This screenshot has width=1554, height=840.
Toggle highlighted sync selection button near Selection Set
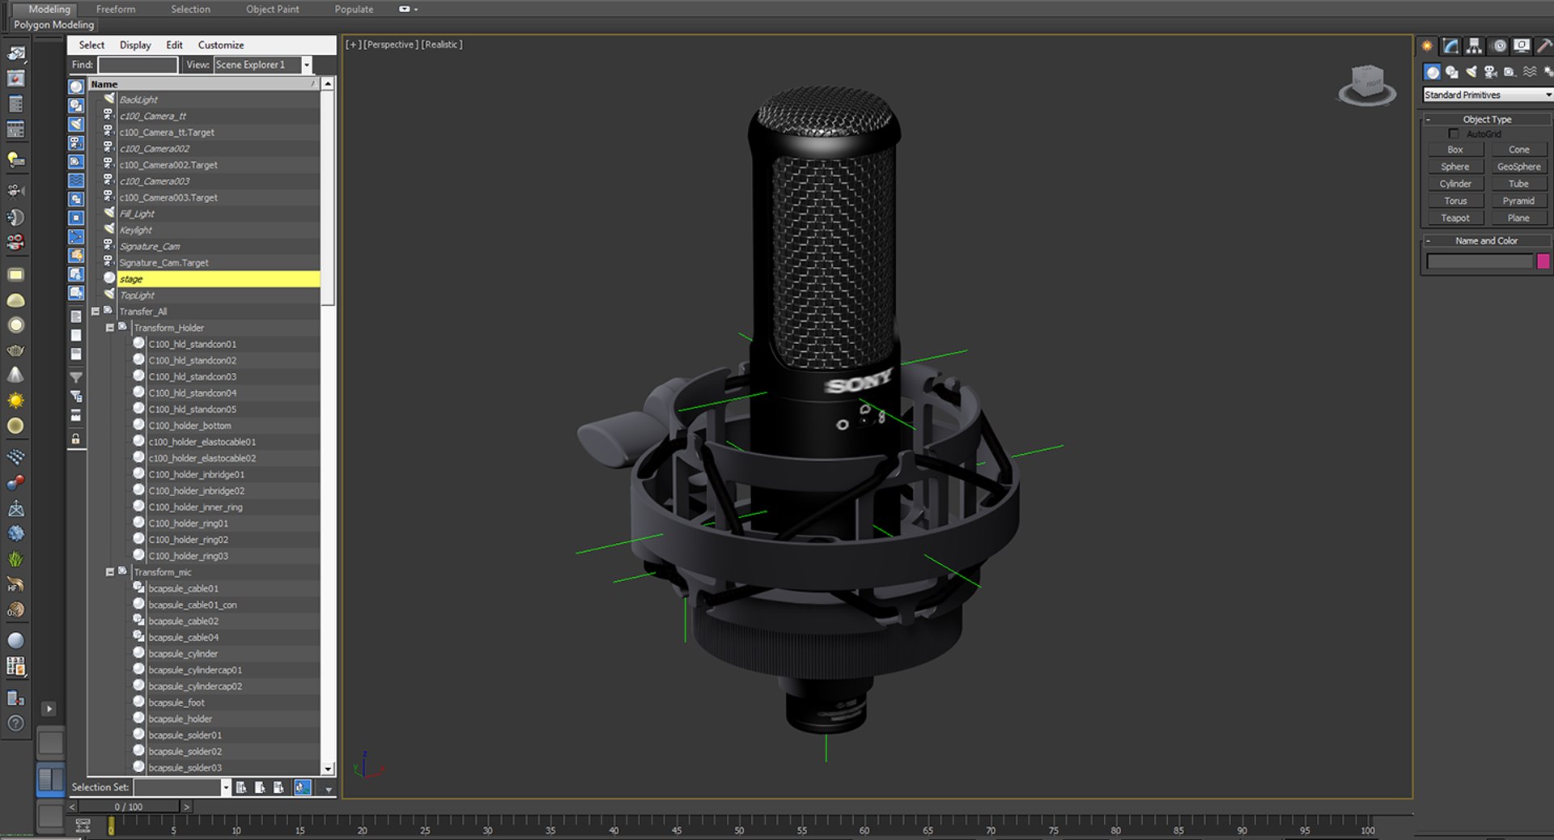[x=303, y=787]
